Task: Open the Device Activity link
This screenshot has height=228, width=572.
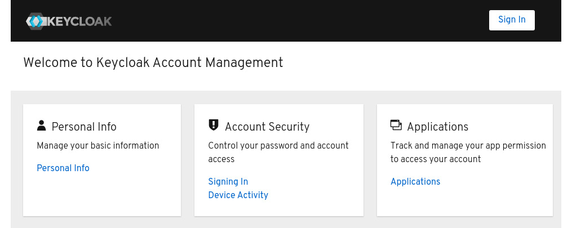Action: point(238,195)
